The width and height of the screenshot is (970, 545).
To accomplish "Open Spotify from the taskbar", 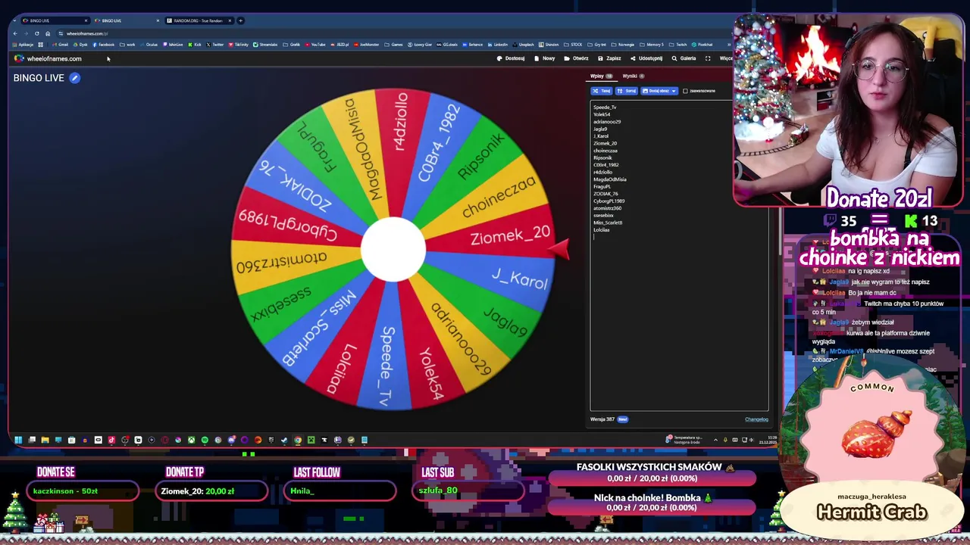I will [205, 440].
